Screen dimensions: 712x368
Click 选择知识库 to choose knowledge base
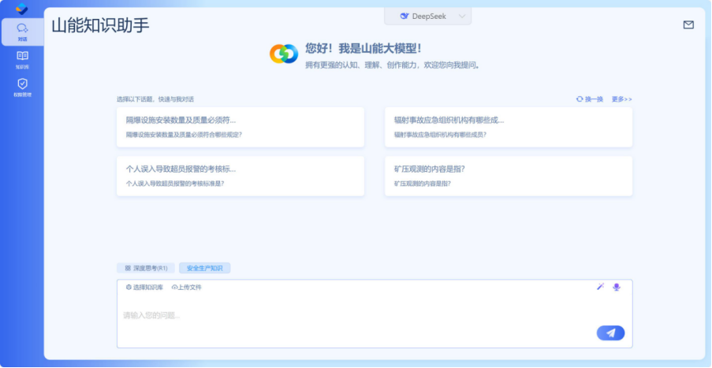tap(144, 288)
